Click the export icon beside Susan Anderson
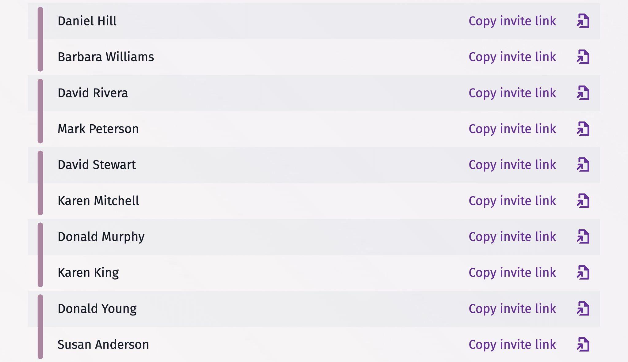This screenshot has height=362, width=628. pyautogui.click(x=583, y=345)
